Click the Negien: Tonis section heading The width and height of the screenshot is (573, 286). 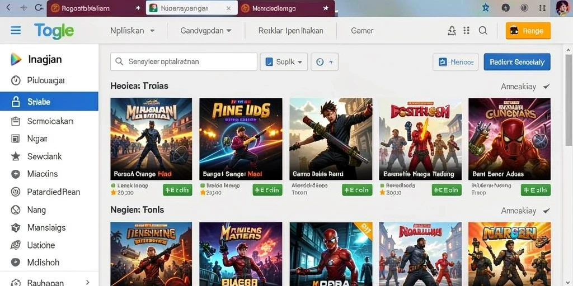[137, 210]
